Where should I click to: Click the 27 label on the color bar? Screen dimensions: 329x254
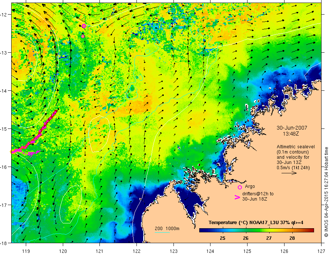pos(269,238)
